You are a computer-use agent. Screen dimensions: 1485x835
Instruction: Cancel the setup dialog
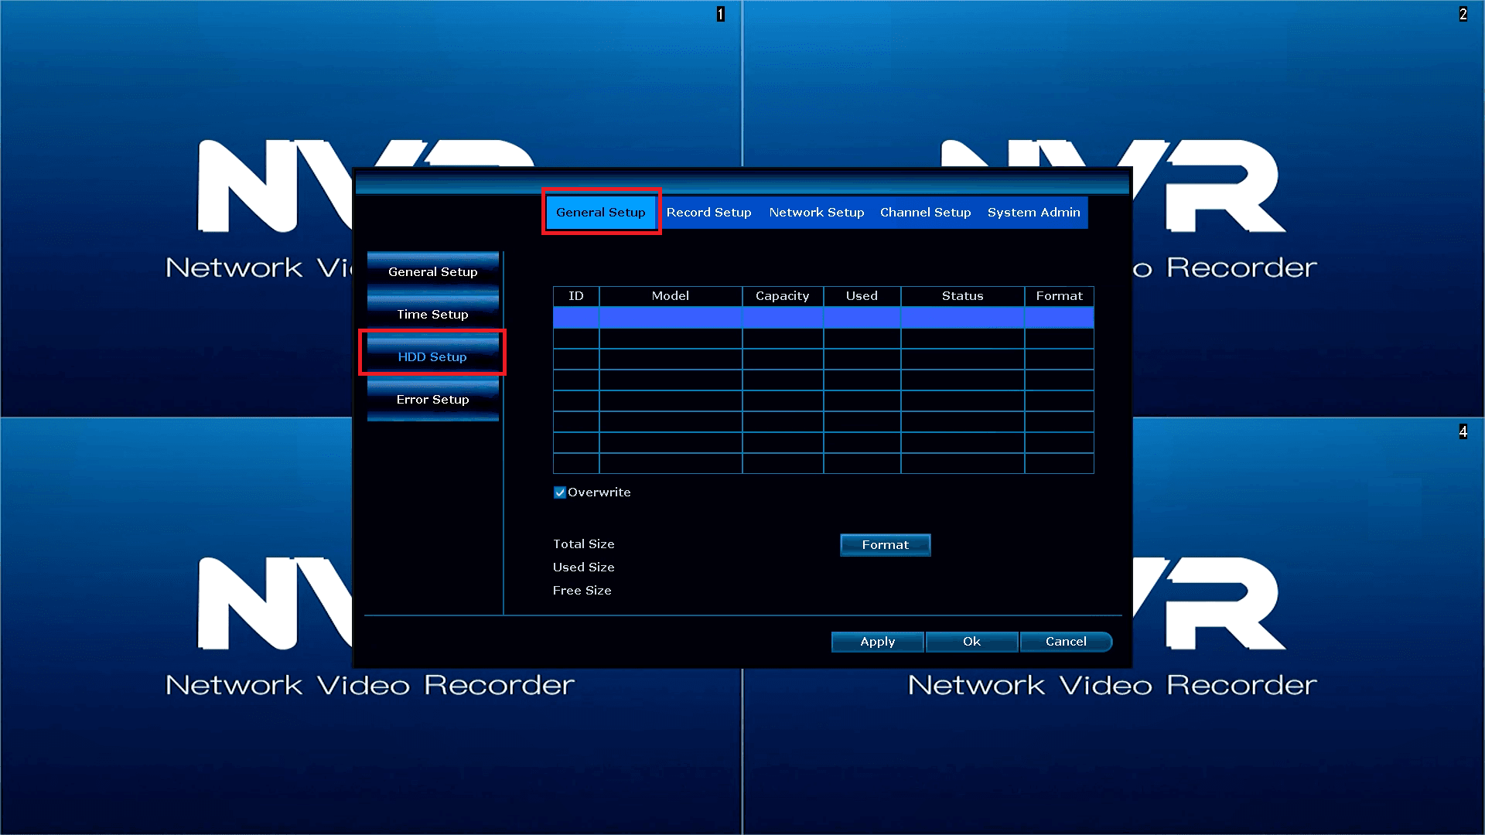point(1066,642)
